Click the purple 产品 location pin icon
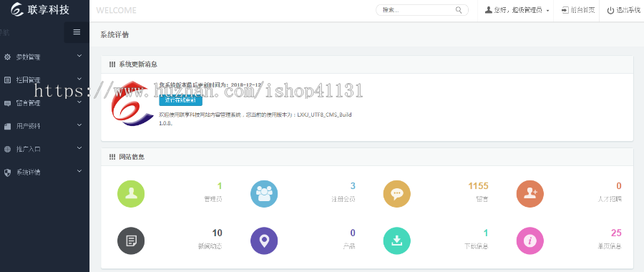 (x=264, y=241)
